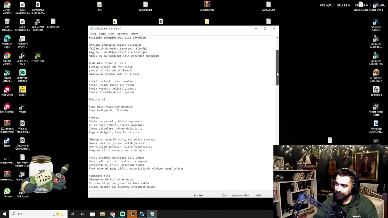Open the Moises desktop shortcut
The height and width of the screenshot is (218, 388).
coord(22,108)
